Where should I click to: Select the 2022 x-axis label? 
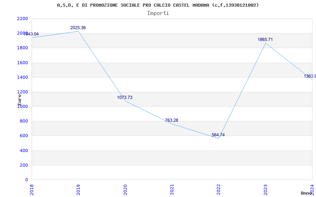219,190
